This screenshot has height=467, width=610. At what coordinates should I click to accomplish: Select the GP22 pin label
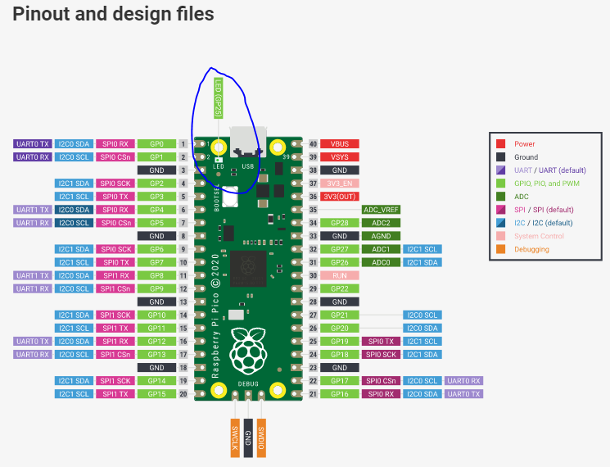tap(340, 288)
